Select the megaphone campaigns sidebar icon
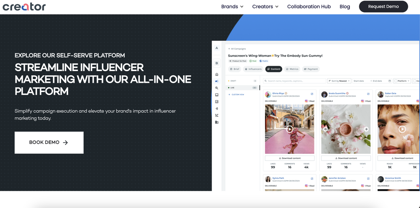This screenshot has height=208, width=420. click(217, 81)
